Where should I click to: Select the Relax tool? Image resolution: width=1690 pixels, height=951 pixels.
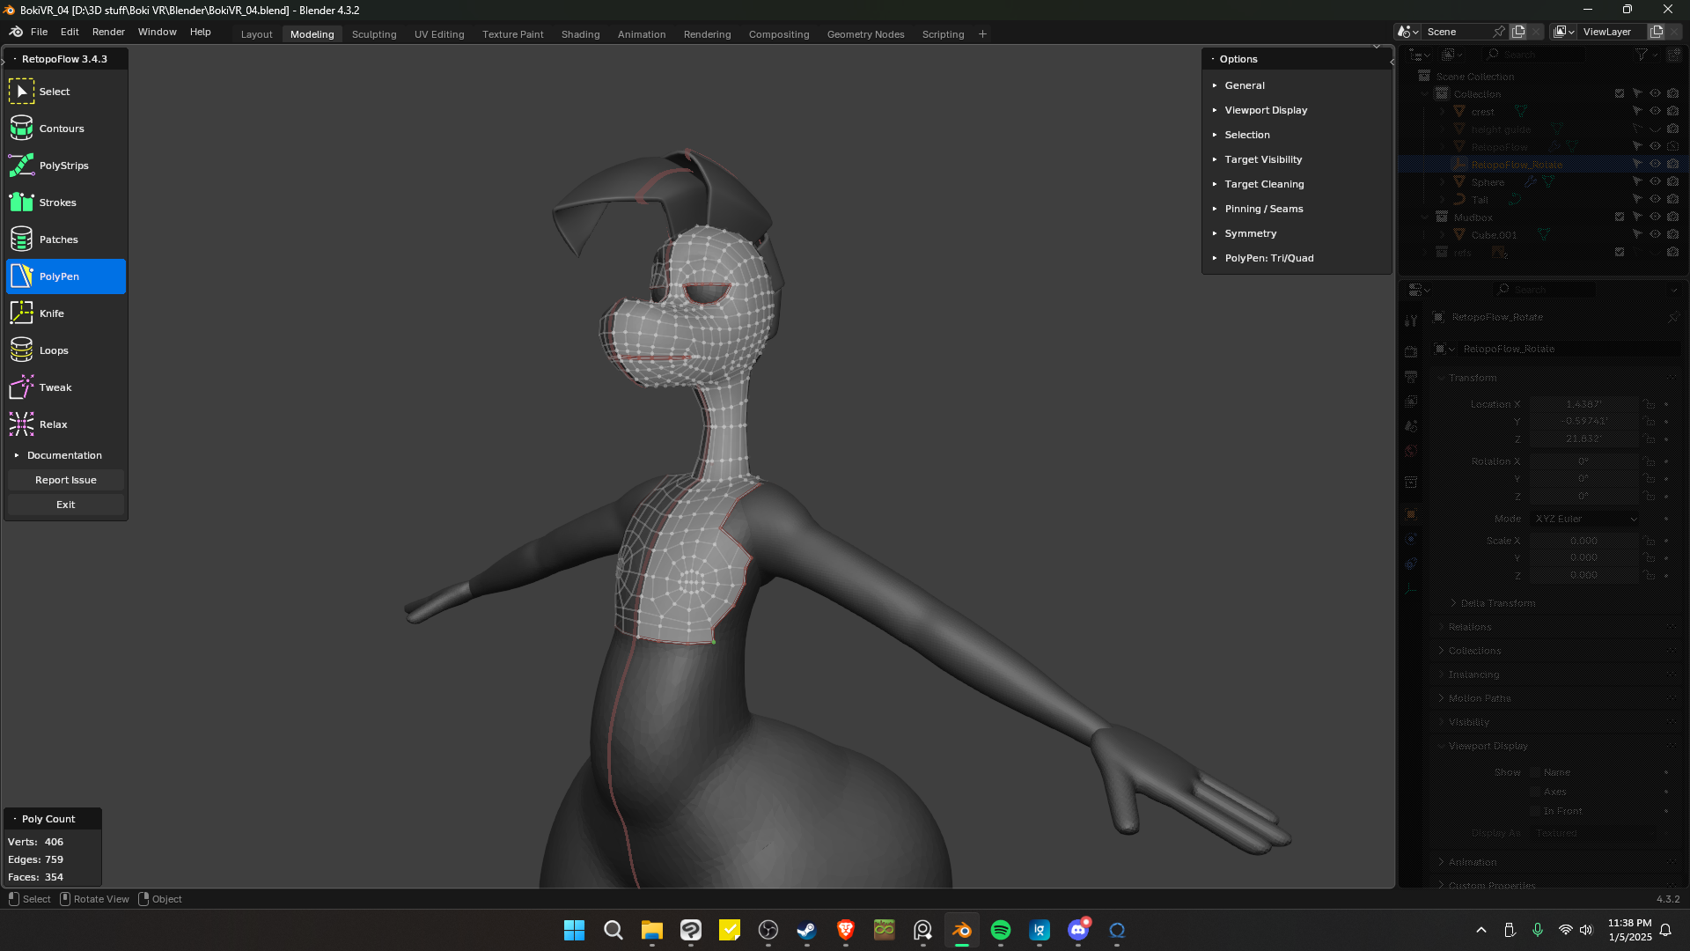(x=66, y=424)
